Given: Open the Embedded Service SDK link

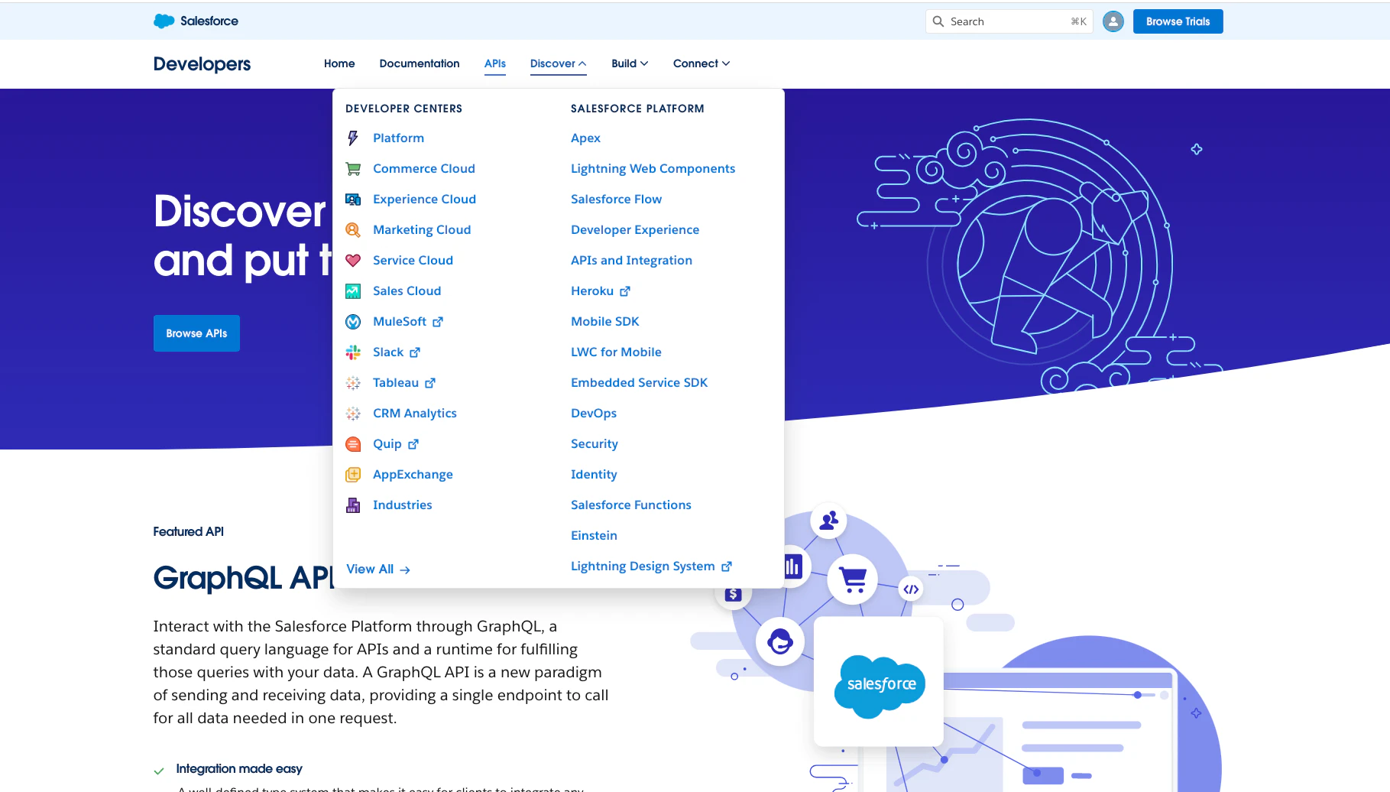Looking at the screenshot, I should [x=639, y=382].
